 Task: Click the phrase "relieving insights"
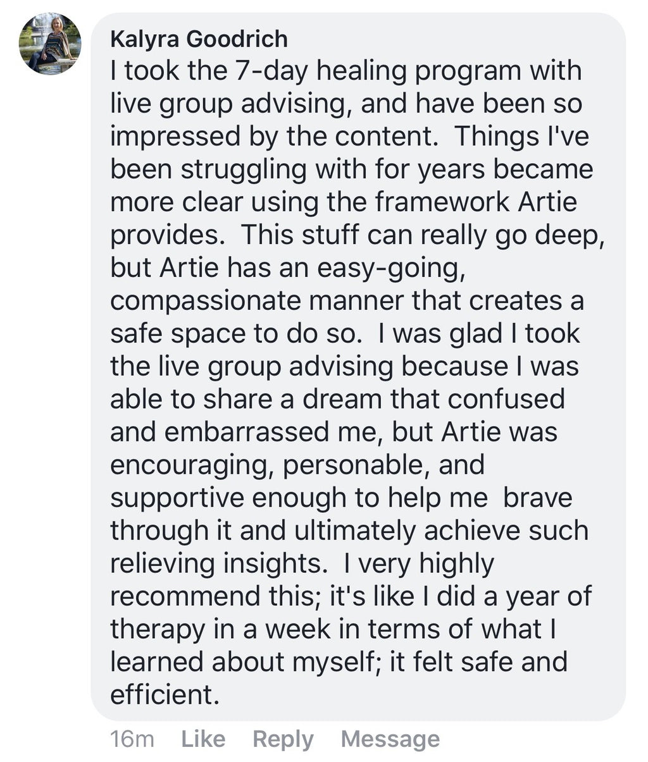(x=215, y=564)
